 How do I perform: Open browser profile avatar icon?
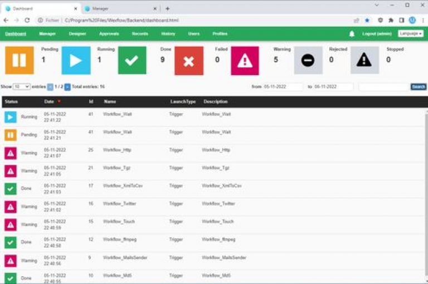click(x=412, y=20)
